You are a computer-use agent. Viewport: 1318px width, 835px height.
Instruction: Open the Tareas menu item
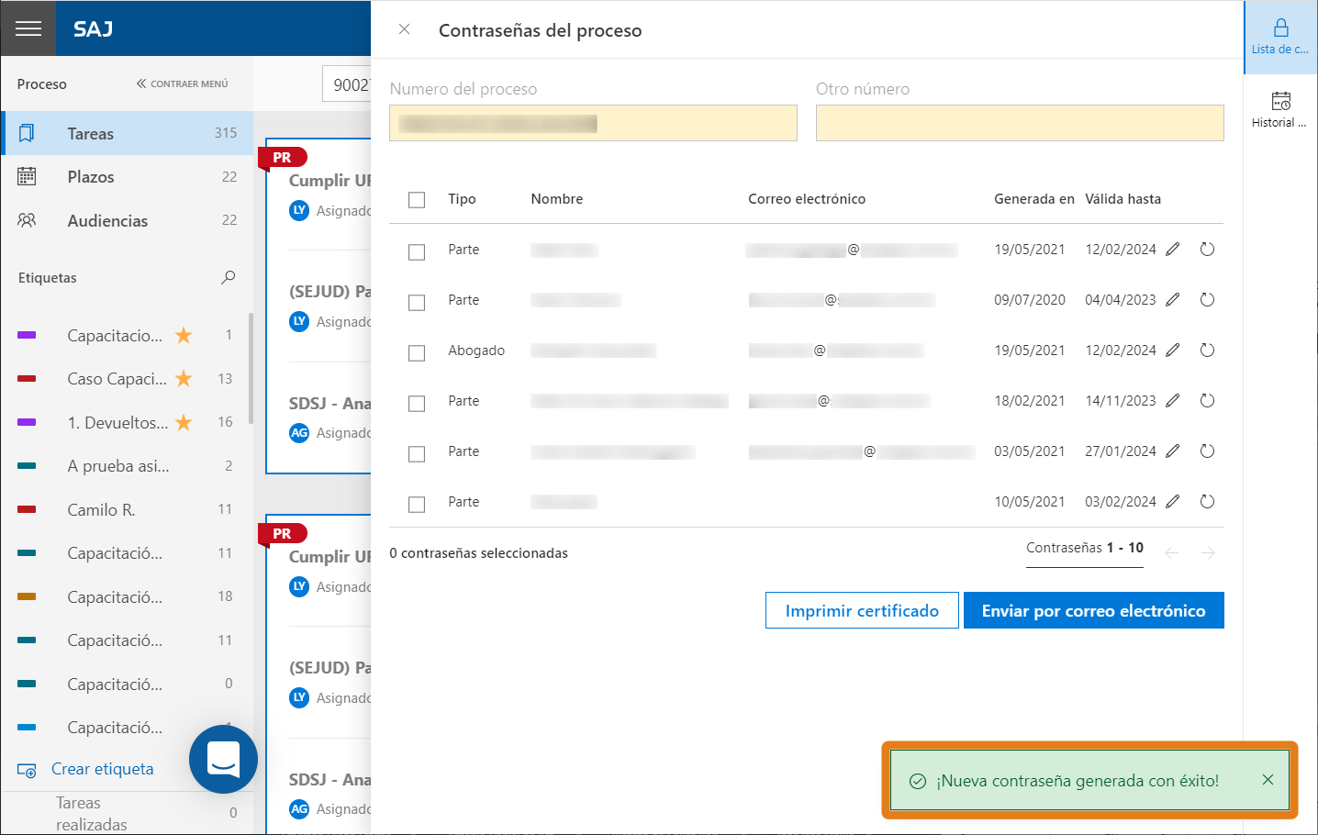tap(127, 133)
